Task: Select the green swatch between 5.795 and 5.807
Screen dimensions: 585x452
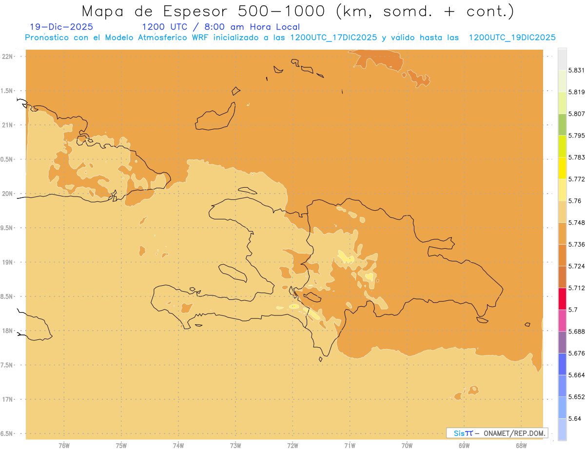Action: click(562, 124)
